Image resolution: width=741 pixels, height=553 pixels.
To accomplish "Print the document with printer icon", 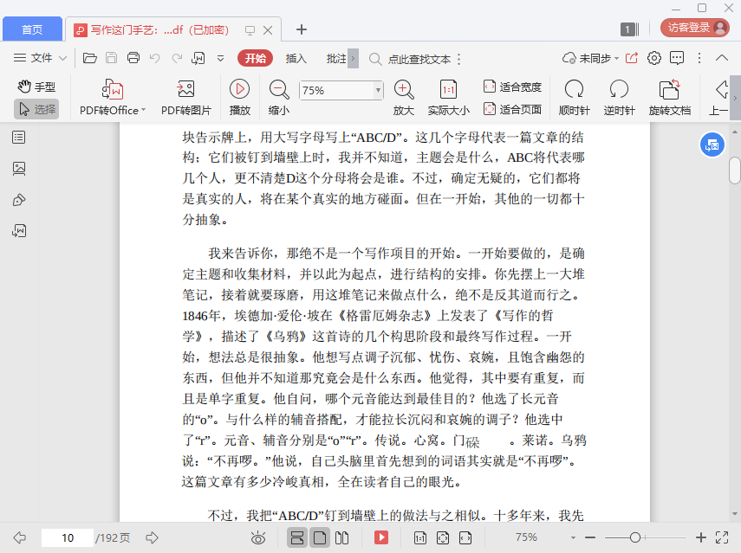I will point(133,58).
